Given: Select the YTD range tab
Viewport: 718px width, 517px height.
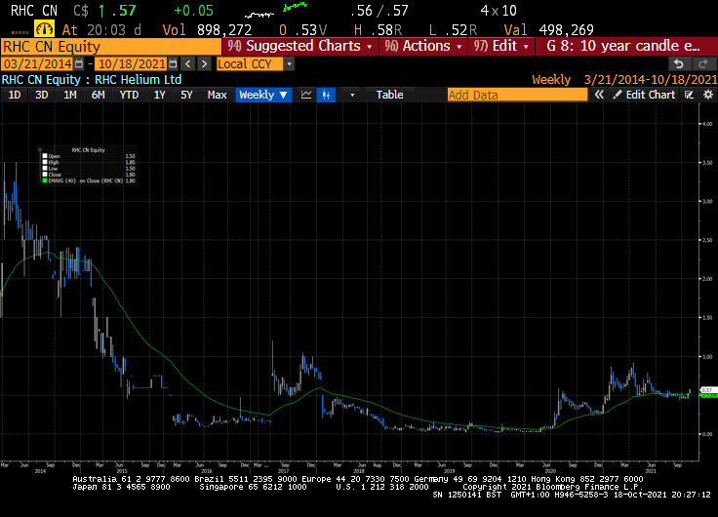Looking at the screenshot, I should [128, 95].
